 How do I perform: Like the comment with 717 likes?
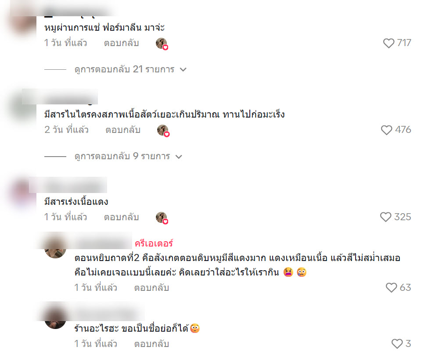[389, 43]
